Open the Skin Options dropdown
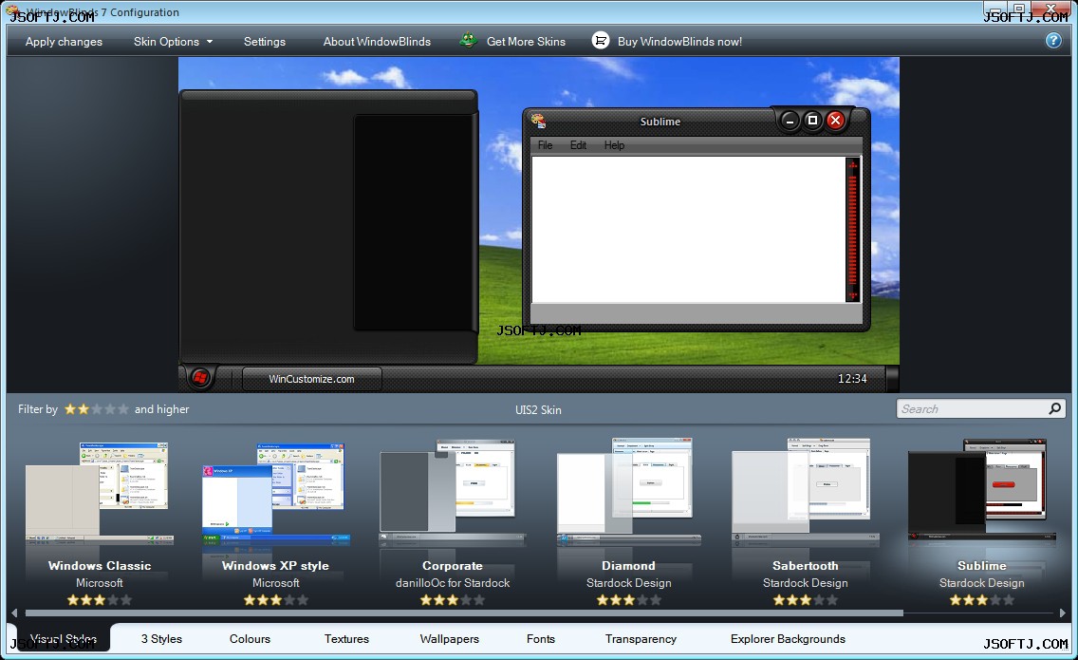This screenshot has height=660, width=1078. click(x=174, y=41)
